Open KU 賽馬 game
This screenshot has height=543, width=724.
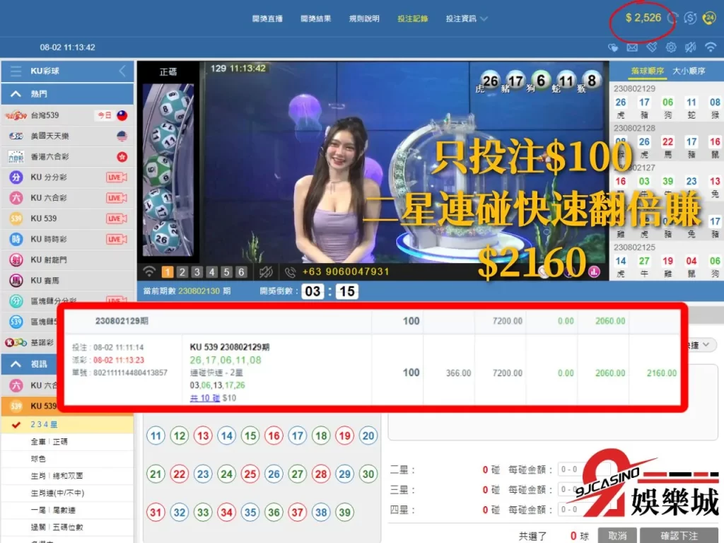coord(67,280)
